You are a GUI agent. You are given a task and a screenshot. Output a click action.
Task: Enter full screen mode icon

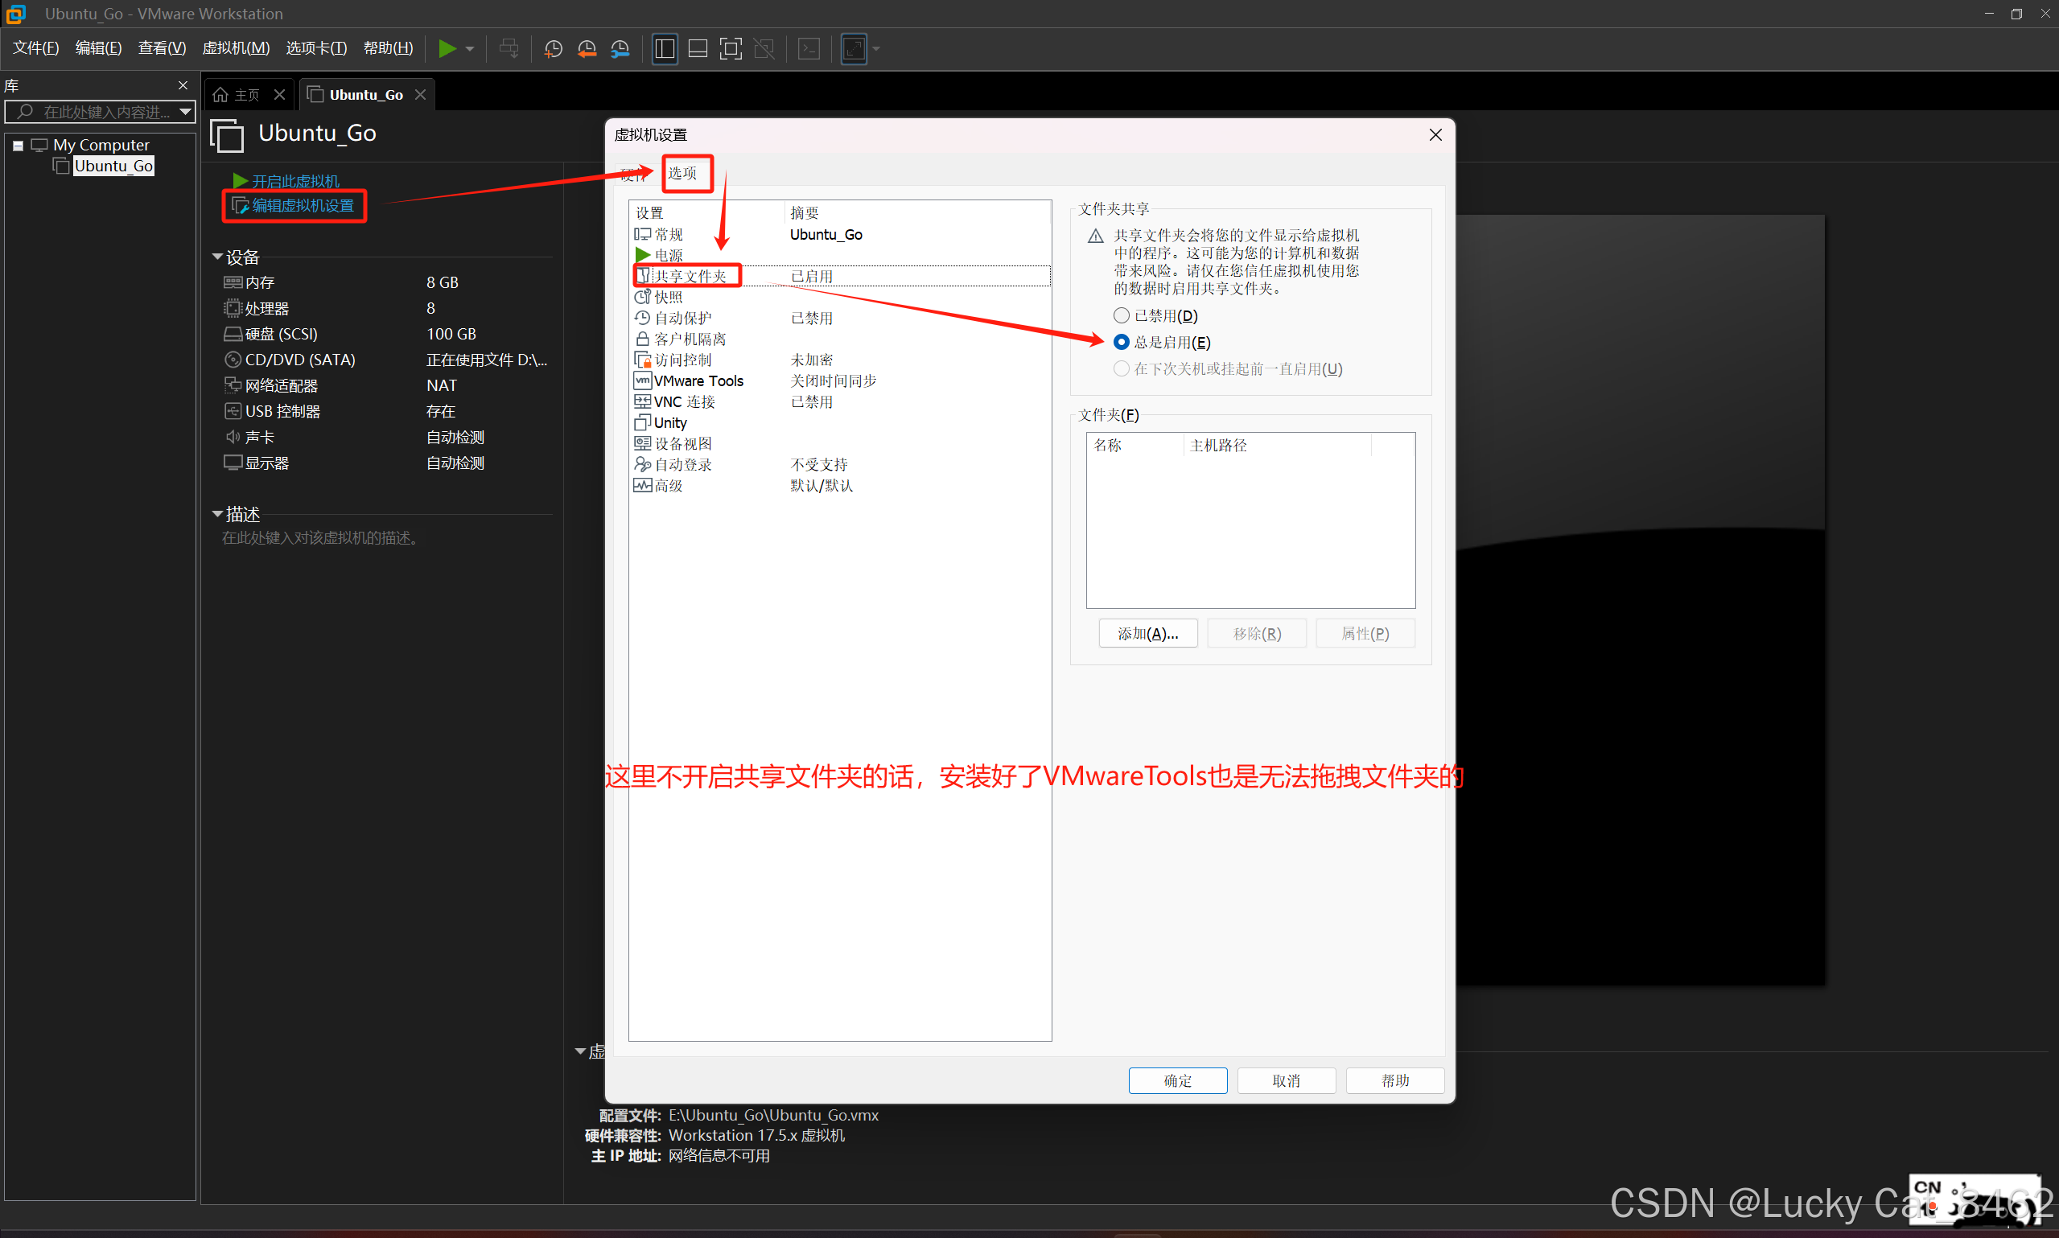click(x=731, y=48)
